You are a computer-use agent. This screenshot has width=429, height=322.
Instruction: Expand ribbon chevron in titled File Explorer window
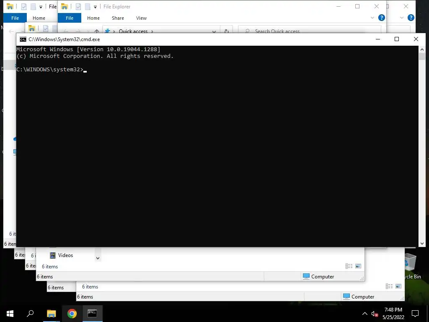(x=372, y=18)
